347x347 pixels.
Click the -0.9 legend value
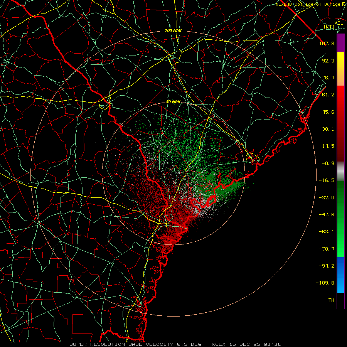(328, 163)
